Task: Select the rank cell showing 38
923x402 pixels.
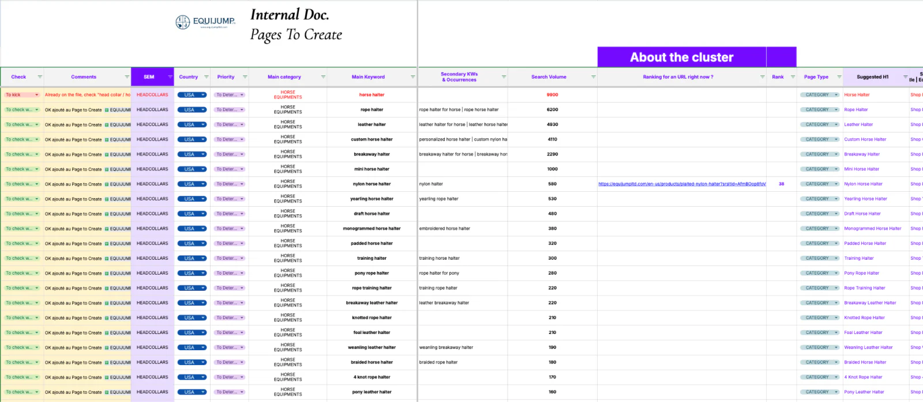Action: pos(781,184)
